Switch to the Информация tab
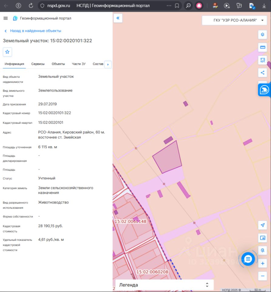This screenshot has width=271, height=292. click(14, 64)
